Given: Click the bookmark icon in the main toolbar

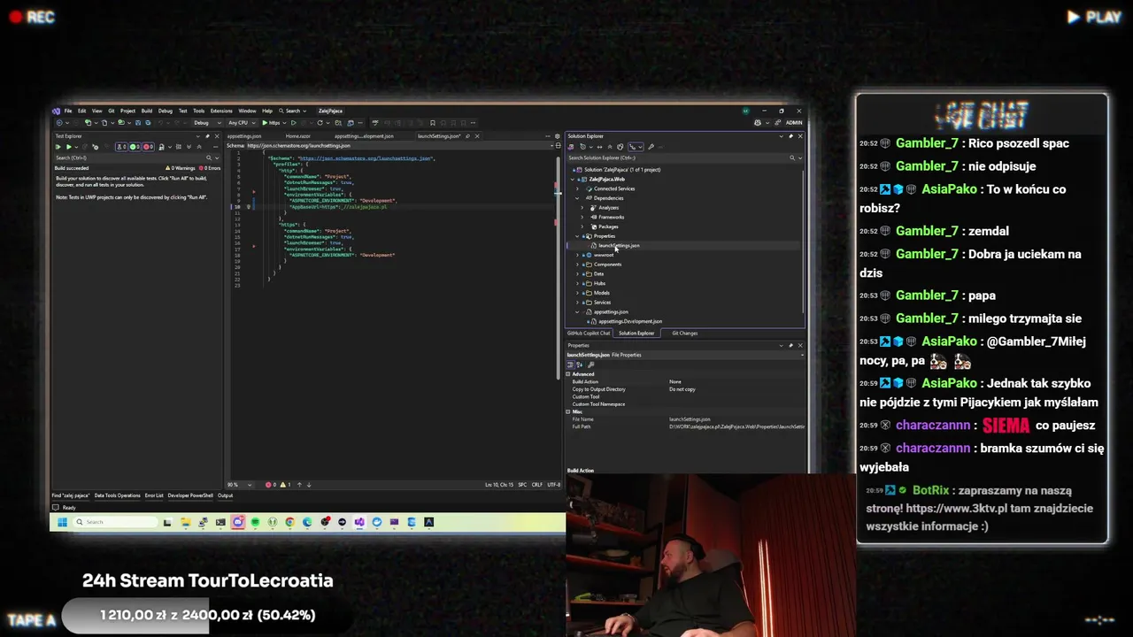Looking at the screenshot, I should coord(432,123).
